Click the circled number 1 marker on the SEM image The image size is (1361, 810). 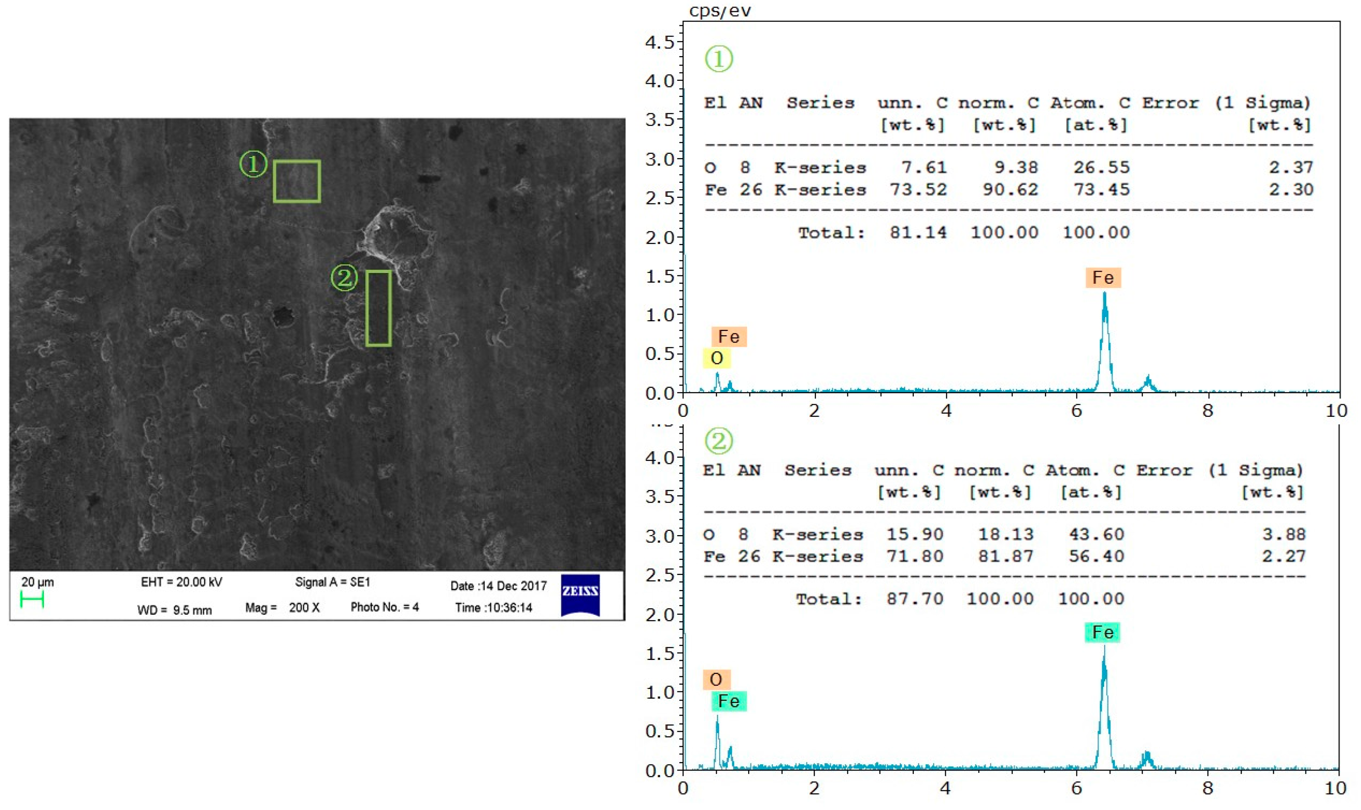pos(253,164)
